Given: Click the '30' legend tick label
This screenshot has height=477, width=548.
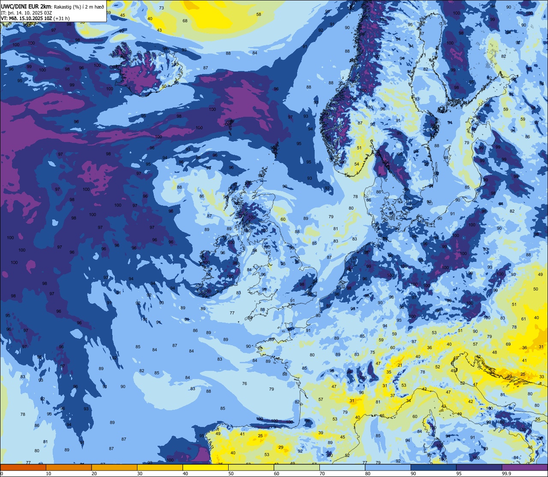Looking at the screenshot, I should (140, 474).
